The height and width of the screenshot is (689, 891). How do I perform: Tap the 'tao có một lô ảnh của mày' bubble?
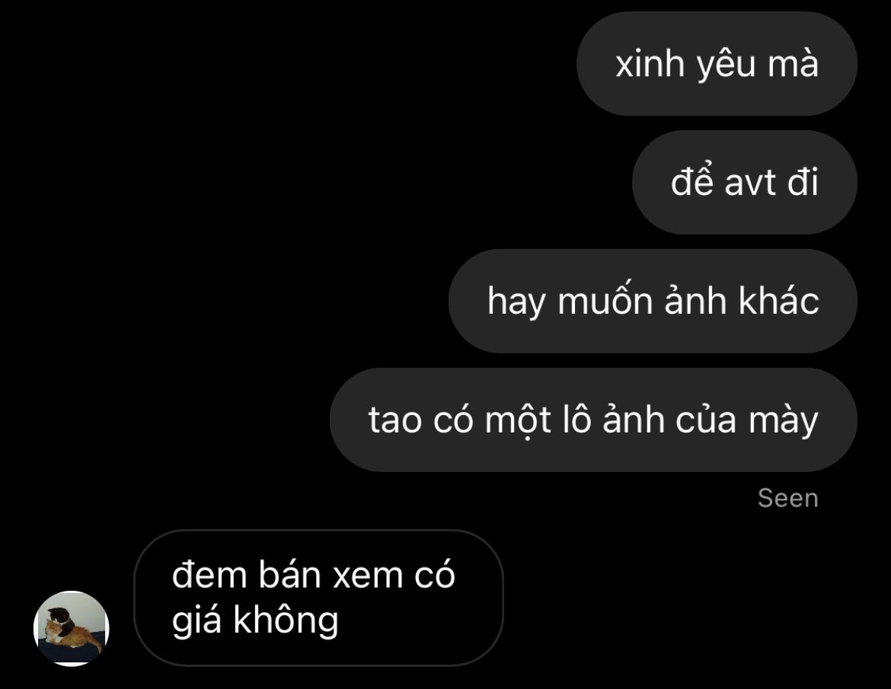pyautogui.click(x=593, y=419)
